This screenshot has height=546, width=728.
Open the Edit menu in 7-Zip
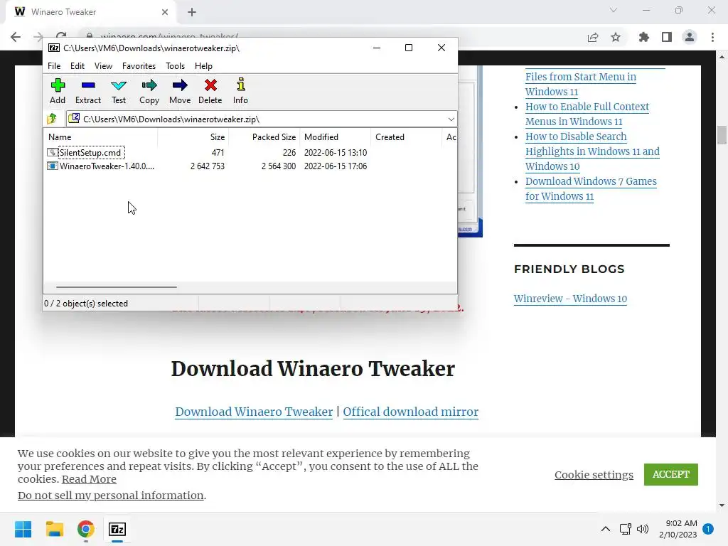77,66
